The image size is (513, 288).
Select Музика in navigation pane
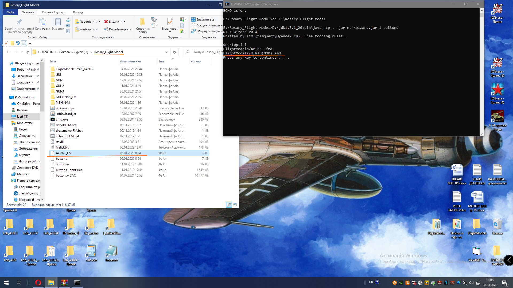[25, 155]
